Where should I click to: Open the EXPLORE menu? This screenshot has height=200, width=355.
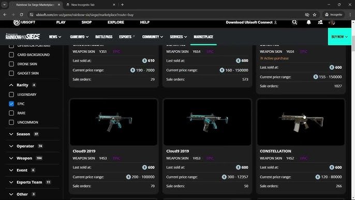point(116,22)
